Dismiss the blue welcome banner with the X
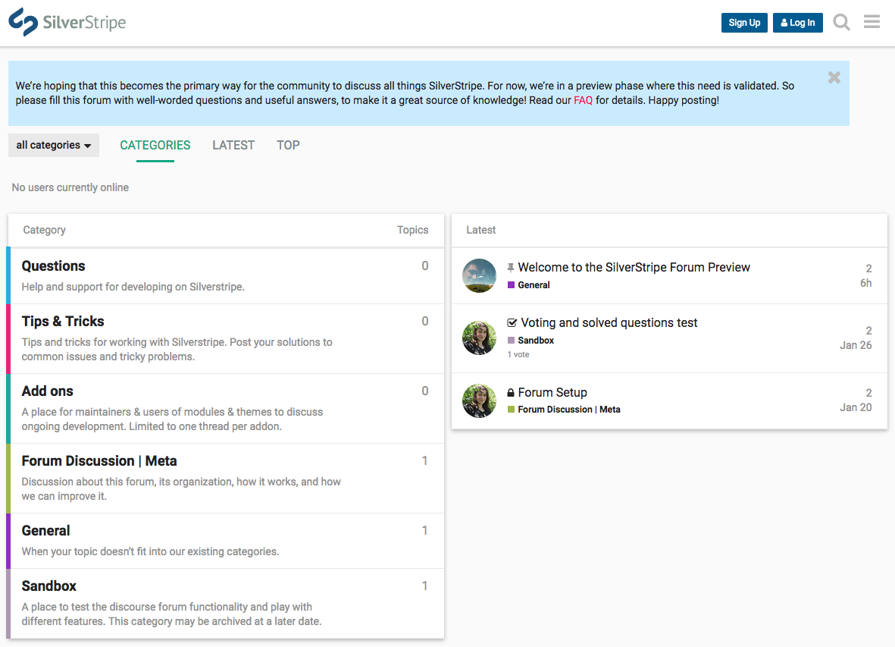Image resolution: width=895 pixels, height=647 pixels. pyautogui.click(x=834, y=77)
